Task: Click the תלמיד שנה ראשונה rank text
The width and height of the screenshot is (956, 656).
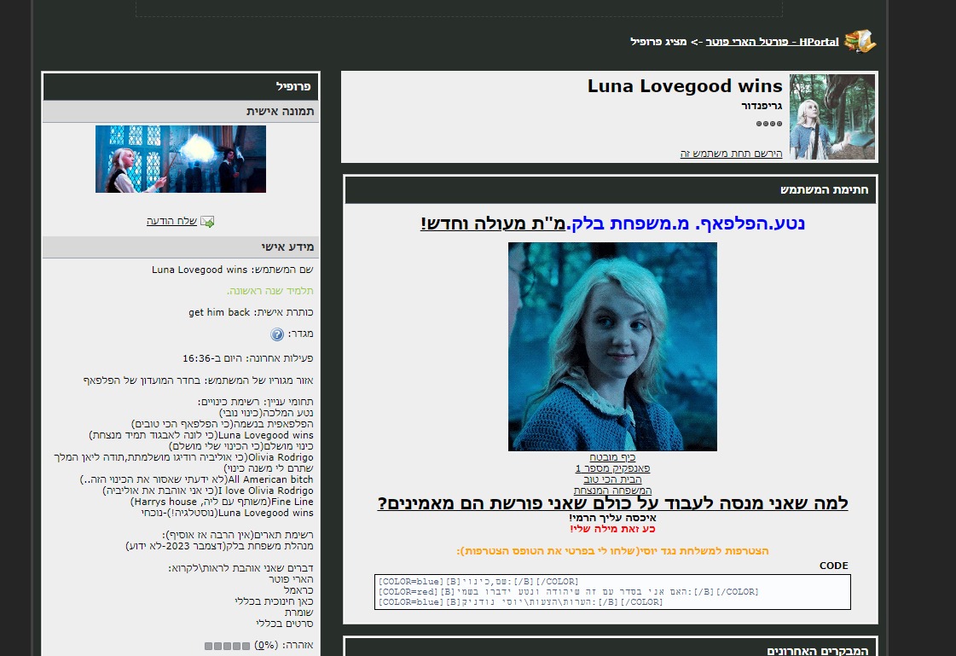Action: (x=270, y=291)
